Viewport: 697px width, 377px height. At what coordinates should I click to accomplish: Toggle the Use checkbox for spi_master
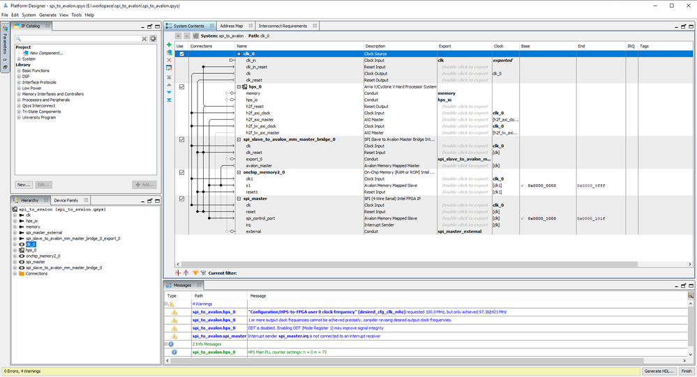pos(182,199)
